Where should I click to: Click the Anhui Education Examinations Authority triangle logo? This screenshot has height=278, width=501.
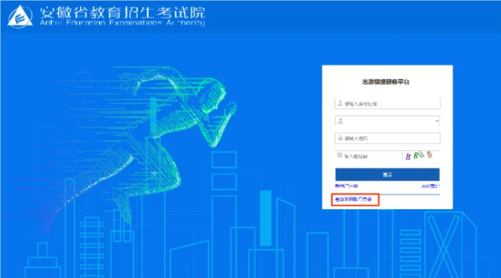pyautogui.click(x=20, y=16)
